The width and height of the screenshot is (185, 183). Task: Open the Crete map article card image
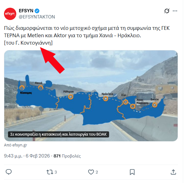click(91, 96)
